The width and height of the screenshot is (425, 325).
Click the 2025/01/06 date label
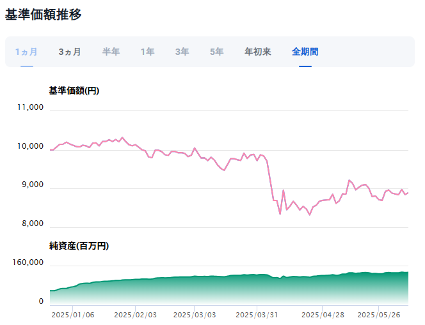73,315
